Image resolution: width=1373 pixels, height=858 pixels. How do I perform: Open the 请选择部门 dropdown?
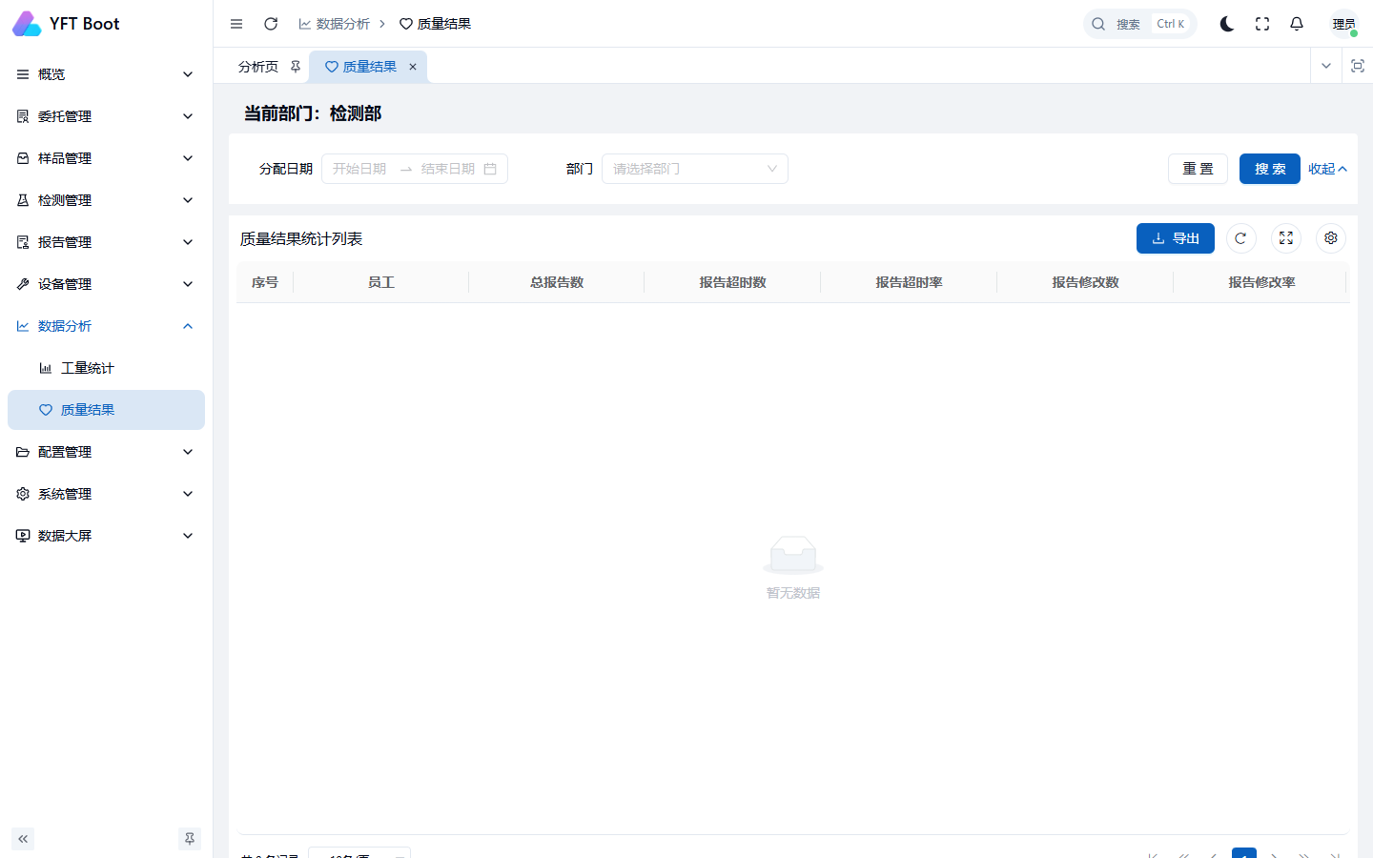click(695, 169)
